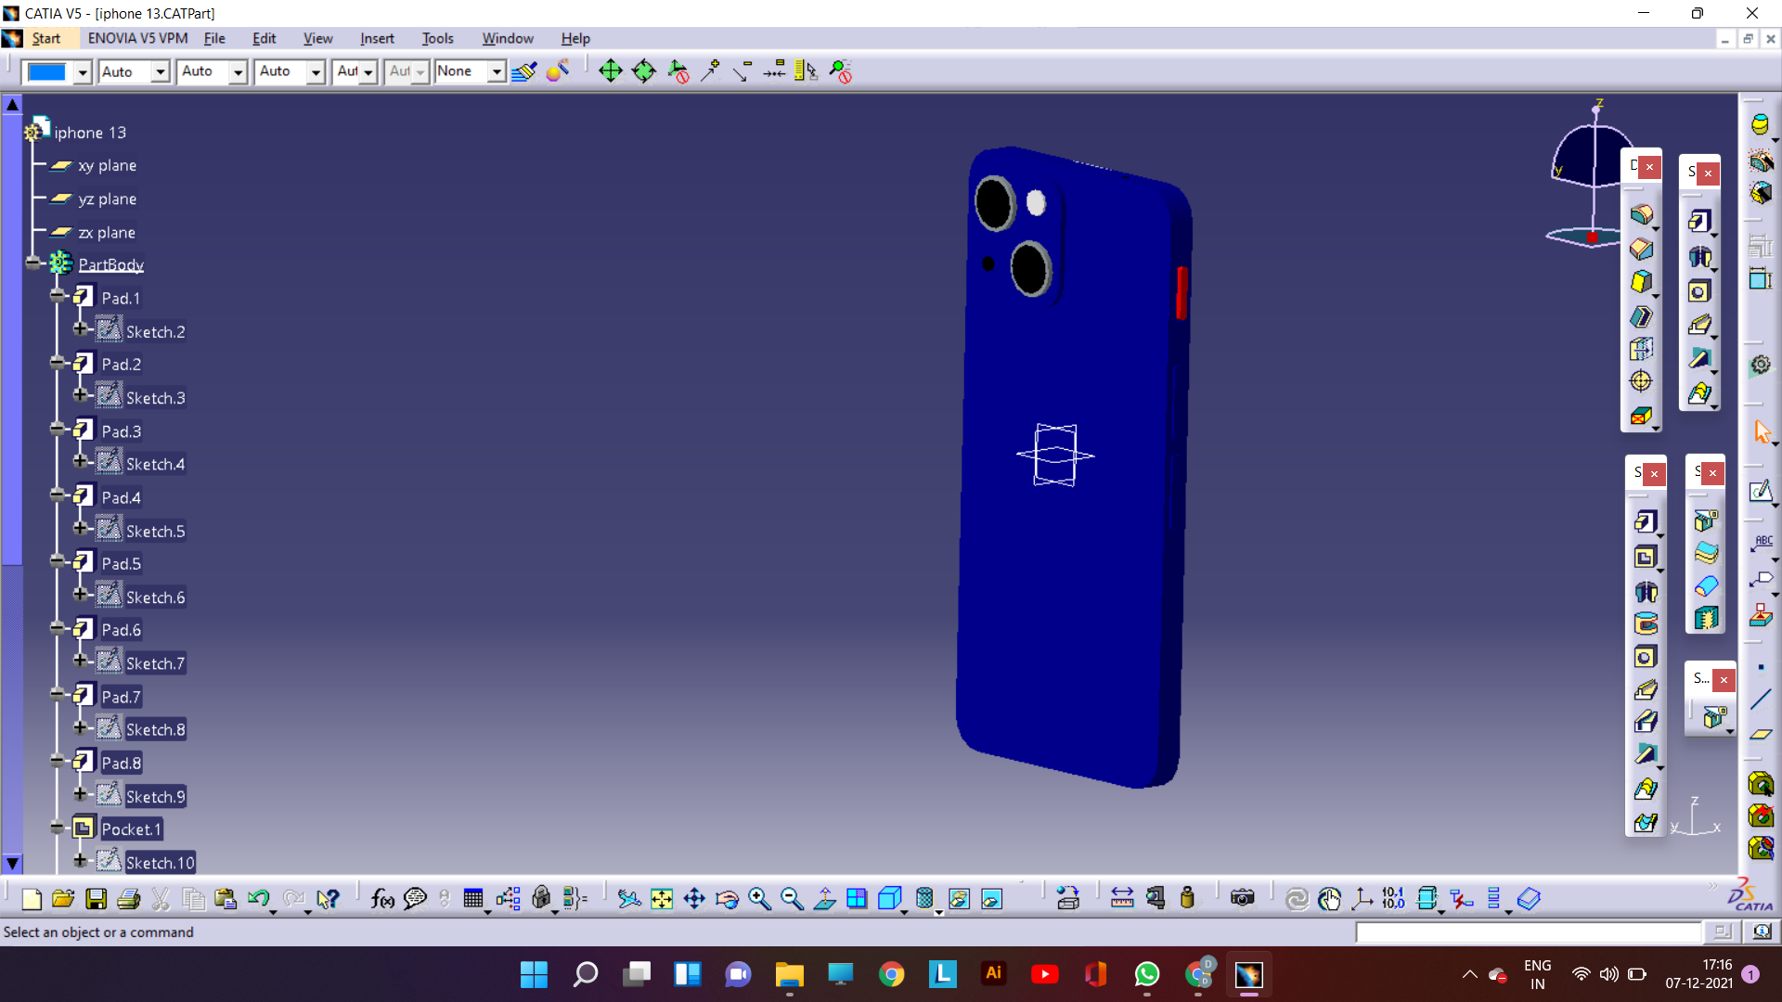Select the arrow Select tool on right toolbar
The width and height of the screenshot is (1782, 1002).
(x=1762, y=431)
